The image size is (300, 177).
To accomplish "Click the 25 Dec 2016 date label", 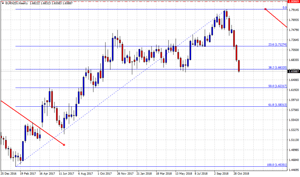I will 9,174.
